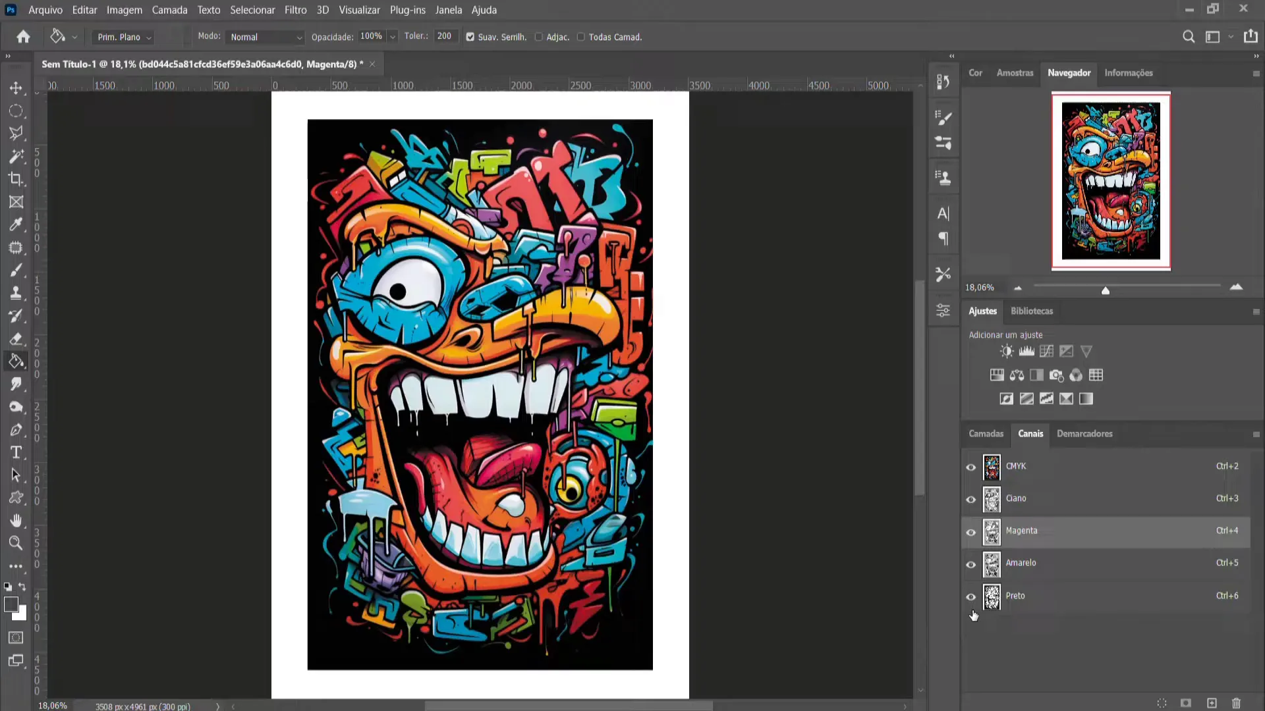Select the Crop tool

pos(16,179)
